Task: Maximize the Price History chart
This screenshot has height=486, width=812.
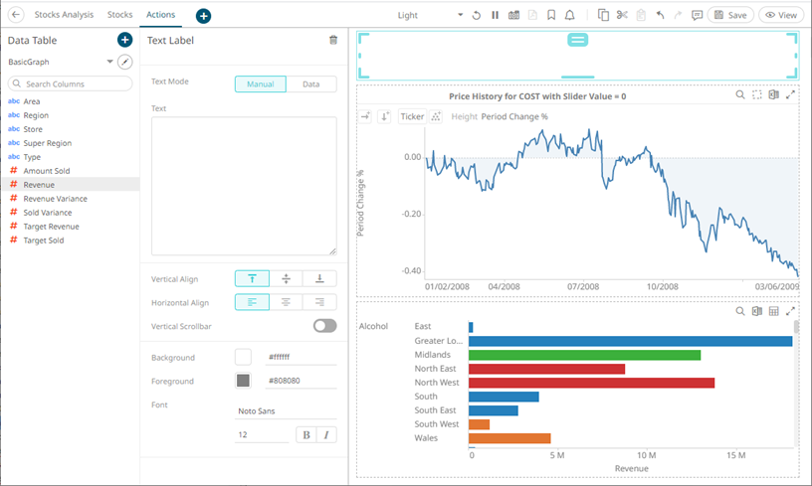Action: (x=790, y=95)
